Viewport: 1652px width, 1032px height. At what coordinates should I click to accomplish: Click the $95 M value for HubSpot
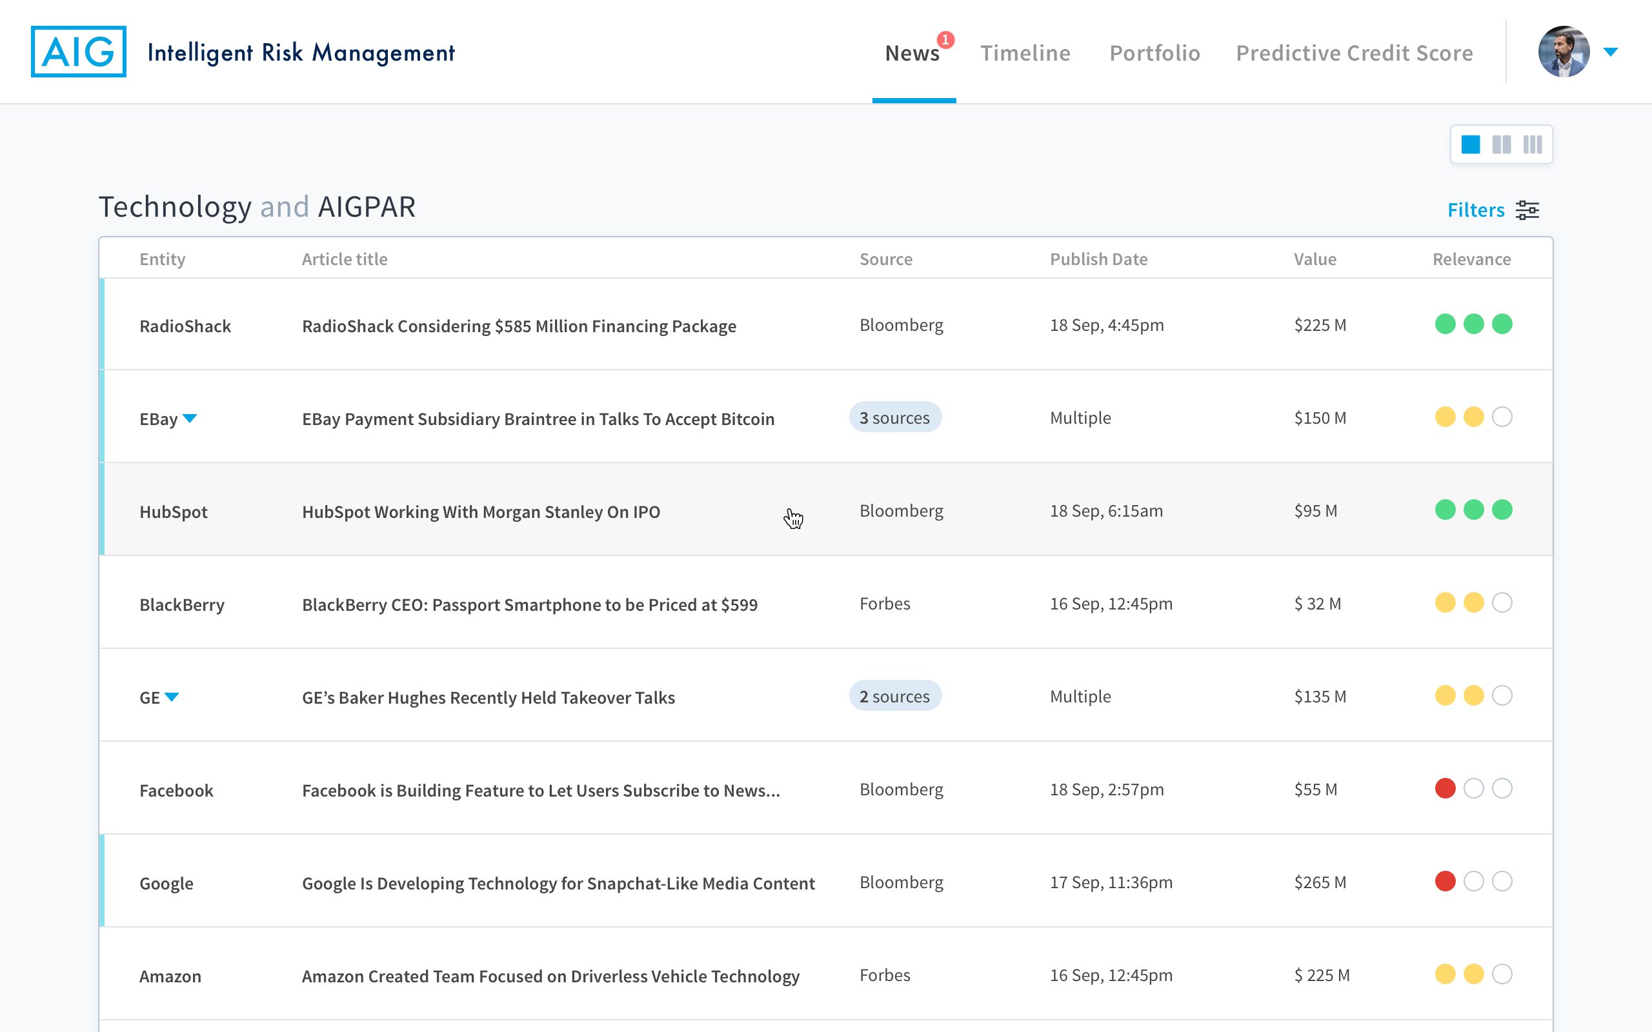coord(1315,511)
